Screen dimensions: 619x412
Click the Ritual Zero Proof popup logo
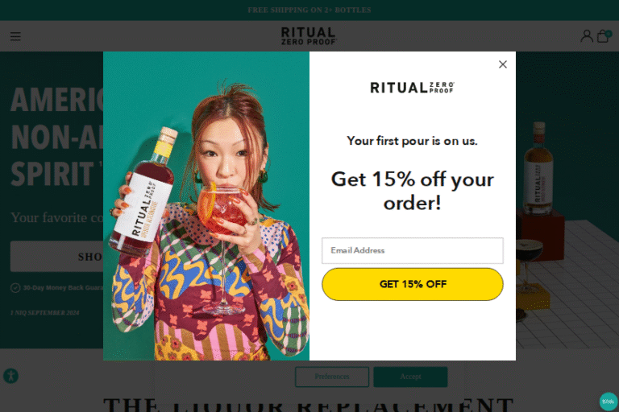(412, 87)
